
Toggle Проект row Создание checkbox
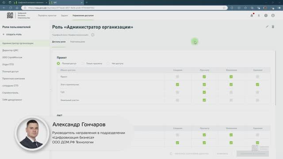coord(177,77)
